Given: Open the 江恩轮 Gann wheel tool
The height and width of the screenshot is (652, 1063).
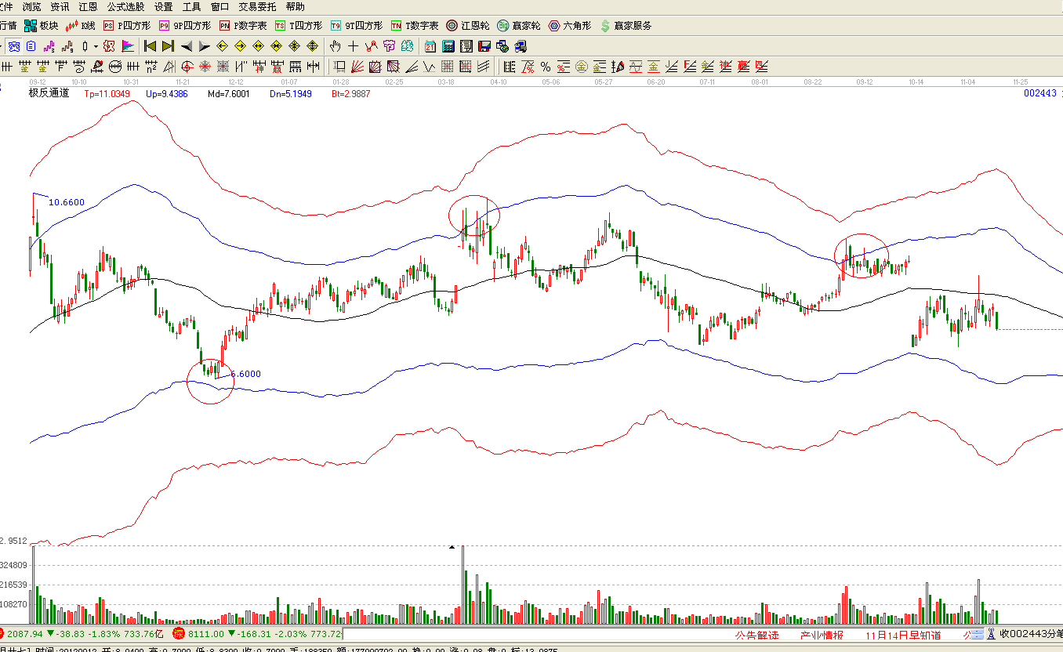Looking at the screenshot, I should click(468, 26).
